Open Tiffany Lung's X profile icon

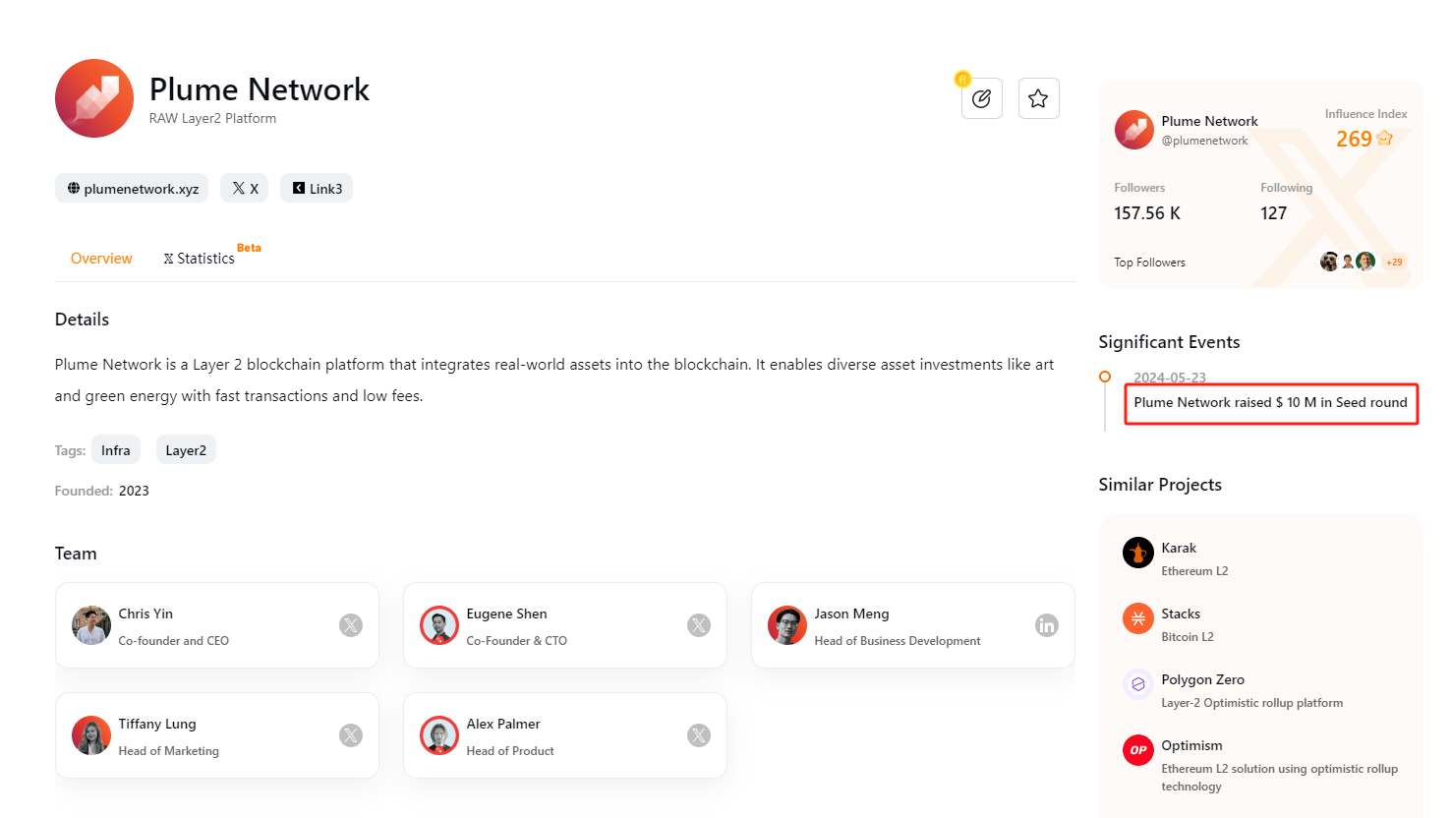(351, 735)
